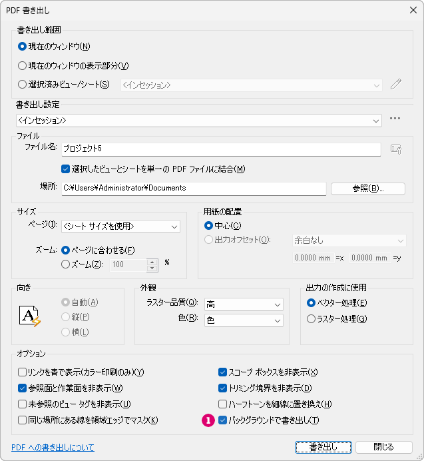
Task: Select the ラスター処理 radio button
Action: coord(311,319)
